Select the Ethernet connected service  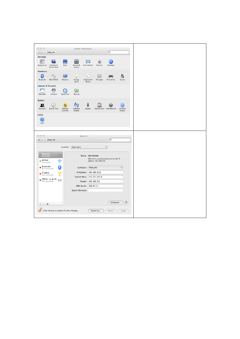point(51,155)
